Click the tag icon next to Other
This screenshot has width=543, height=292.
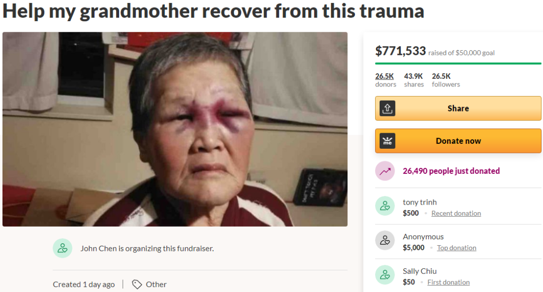[x=137, y=284]
